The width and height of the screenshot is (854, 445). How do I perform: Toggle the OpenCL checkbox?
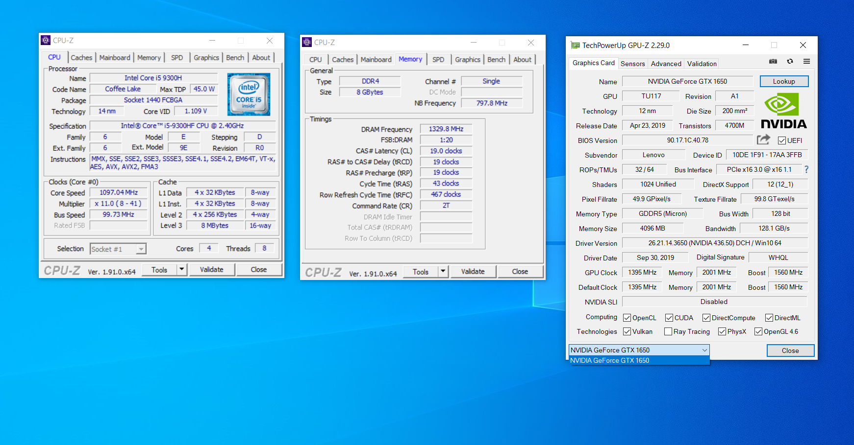627,318
